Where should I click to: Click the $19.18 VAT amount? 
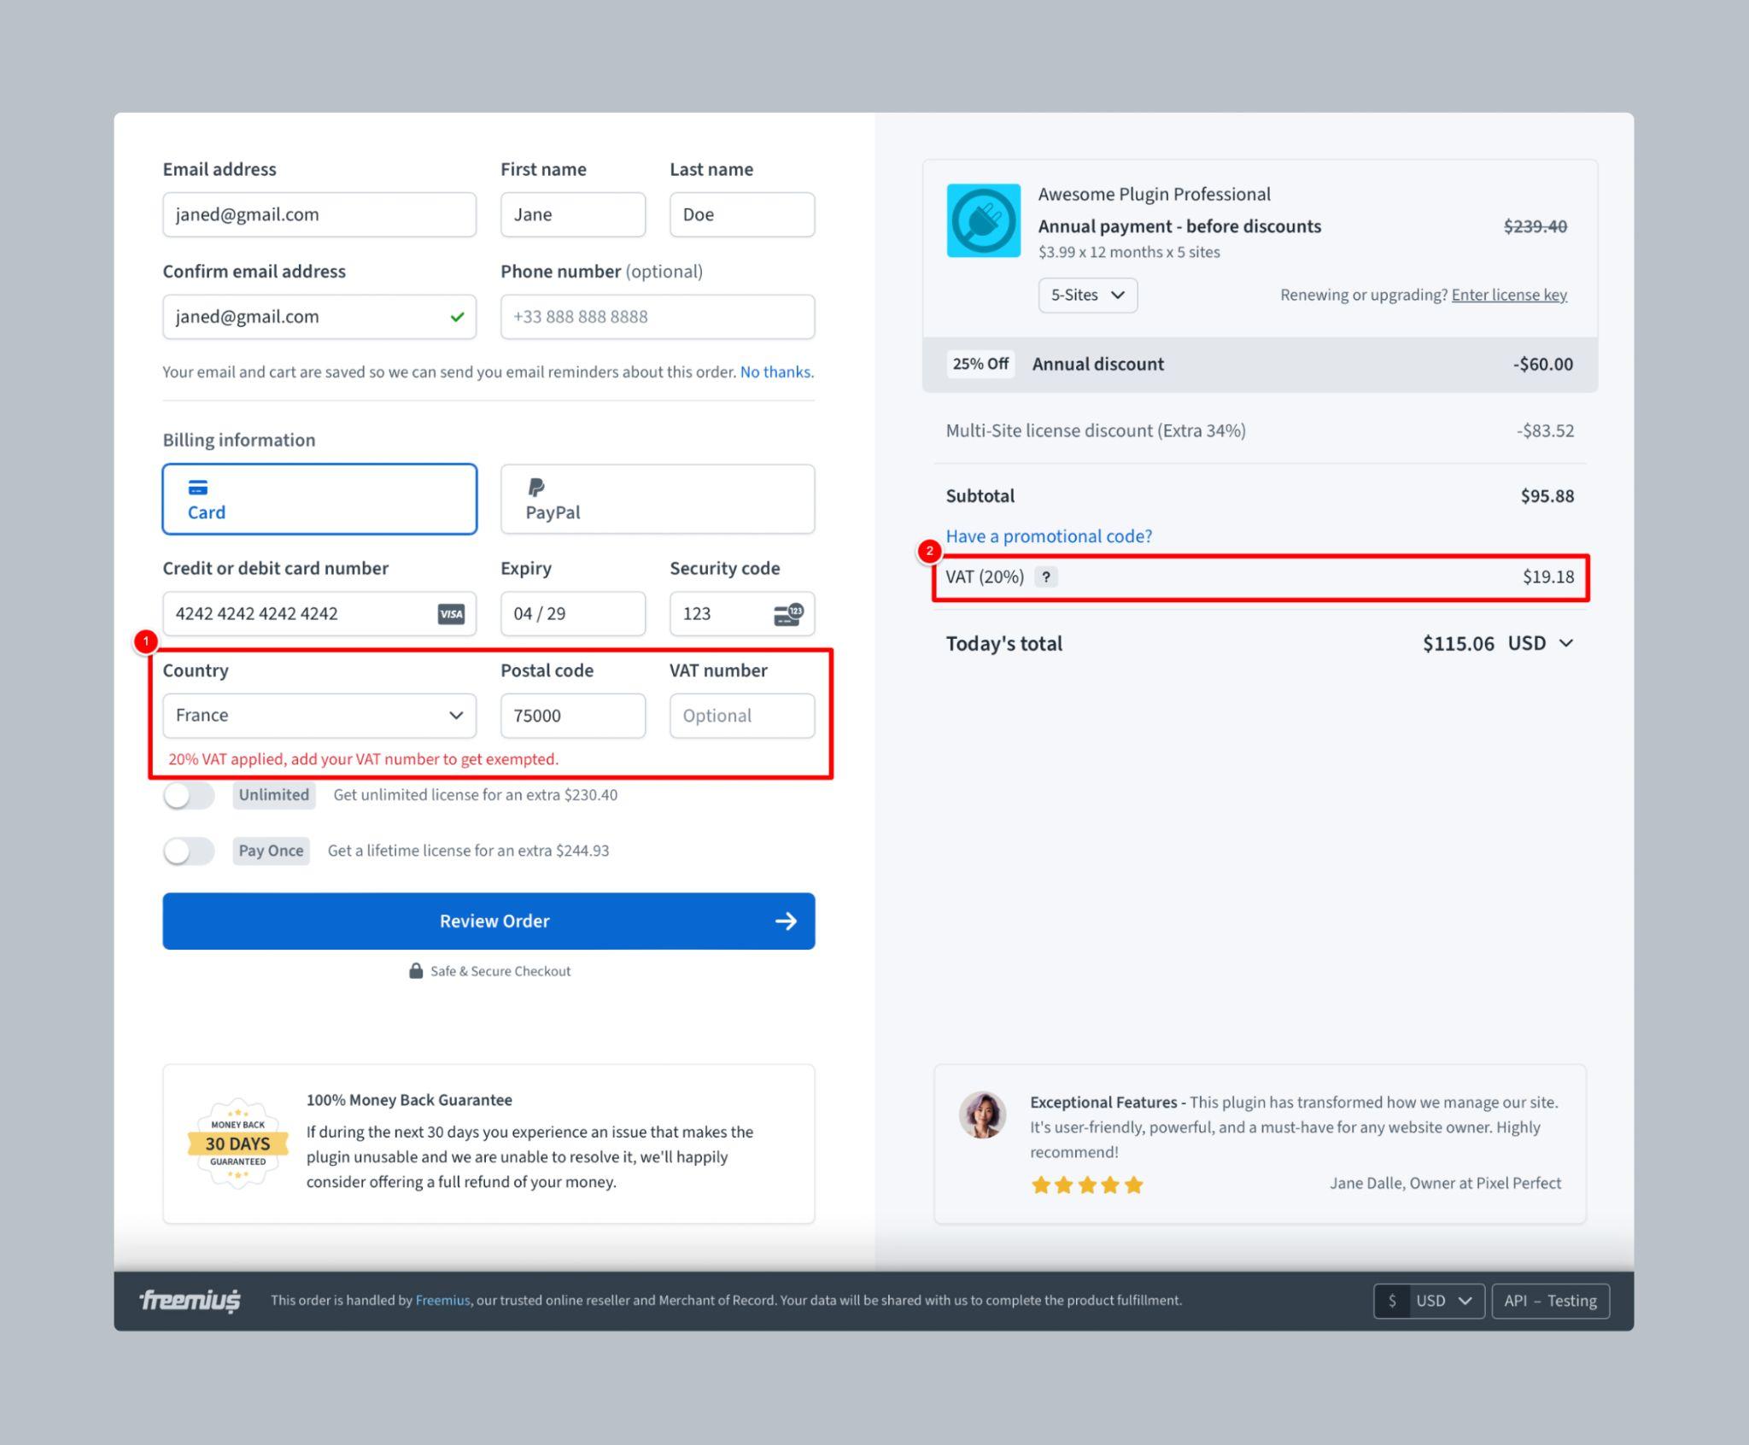pos(1548,576)
